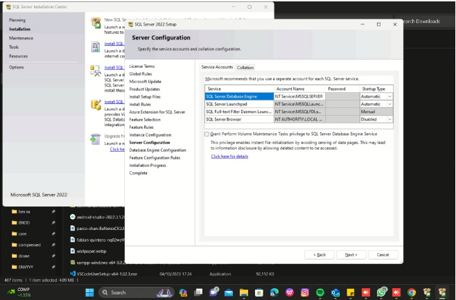Click the Back button
The height and width of the screenshot is (300, 456).
[x=319, y=254]
